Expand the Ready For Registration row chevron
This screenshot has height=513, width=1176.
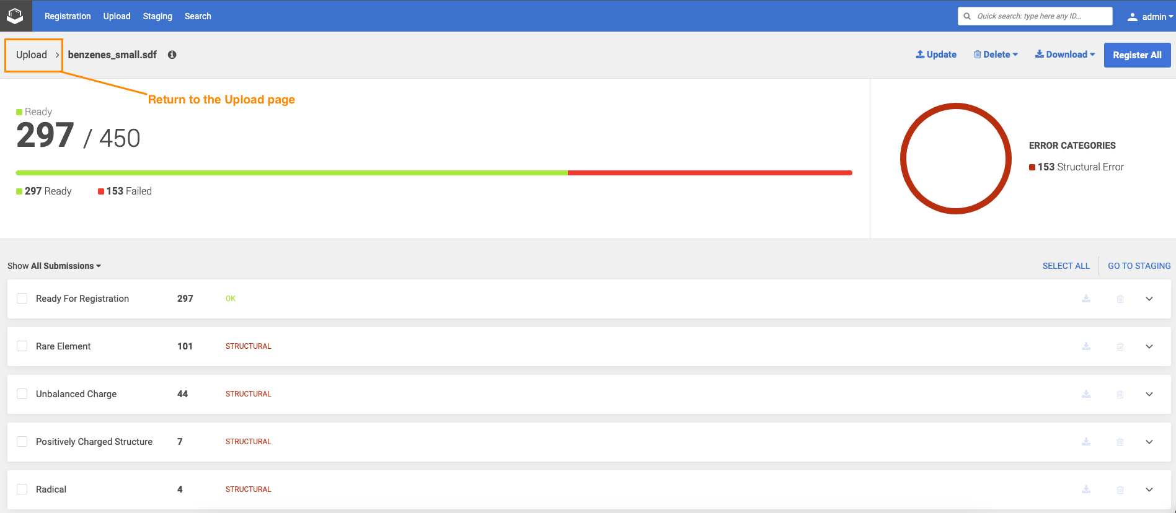click(x=1149, y=299)
